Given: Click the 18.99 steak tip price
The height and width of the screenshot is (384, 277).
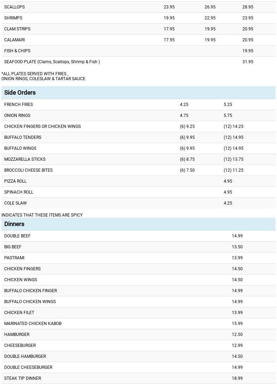Looking at the screenshot, I should [x=237, y=378].
